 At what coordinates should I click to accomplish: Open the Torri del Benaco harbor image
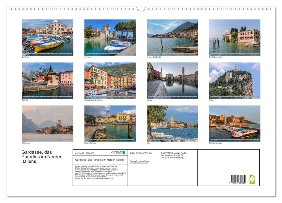pyautogui.click(x=234, y=124)
